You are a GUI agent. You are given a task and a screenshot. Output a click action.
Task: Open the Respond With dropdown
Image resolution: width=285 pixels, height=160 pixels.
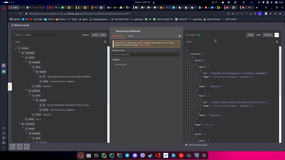(x=146, y=54)
